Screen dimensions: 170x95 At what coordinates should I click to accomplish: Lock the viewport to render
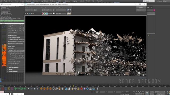54,10
